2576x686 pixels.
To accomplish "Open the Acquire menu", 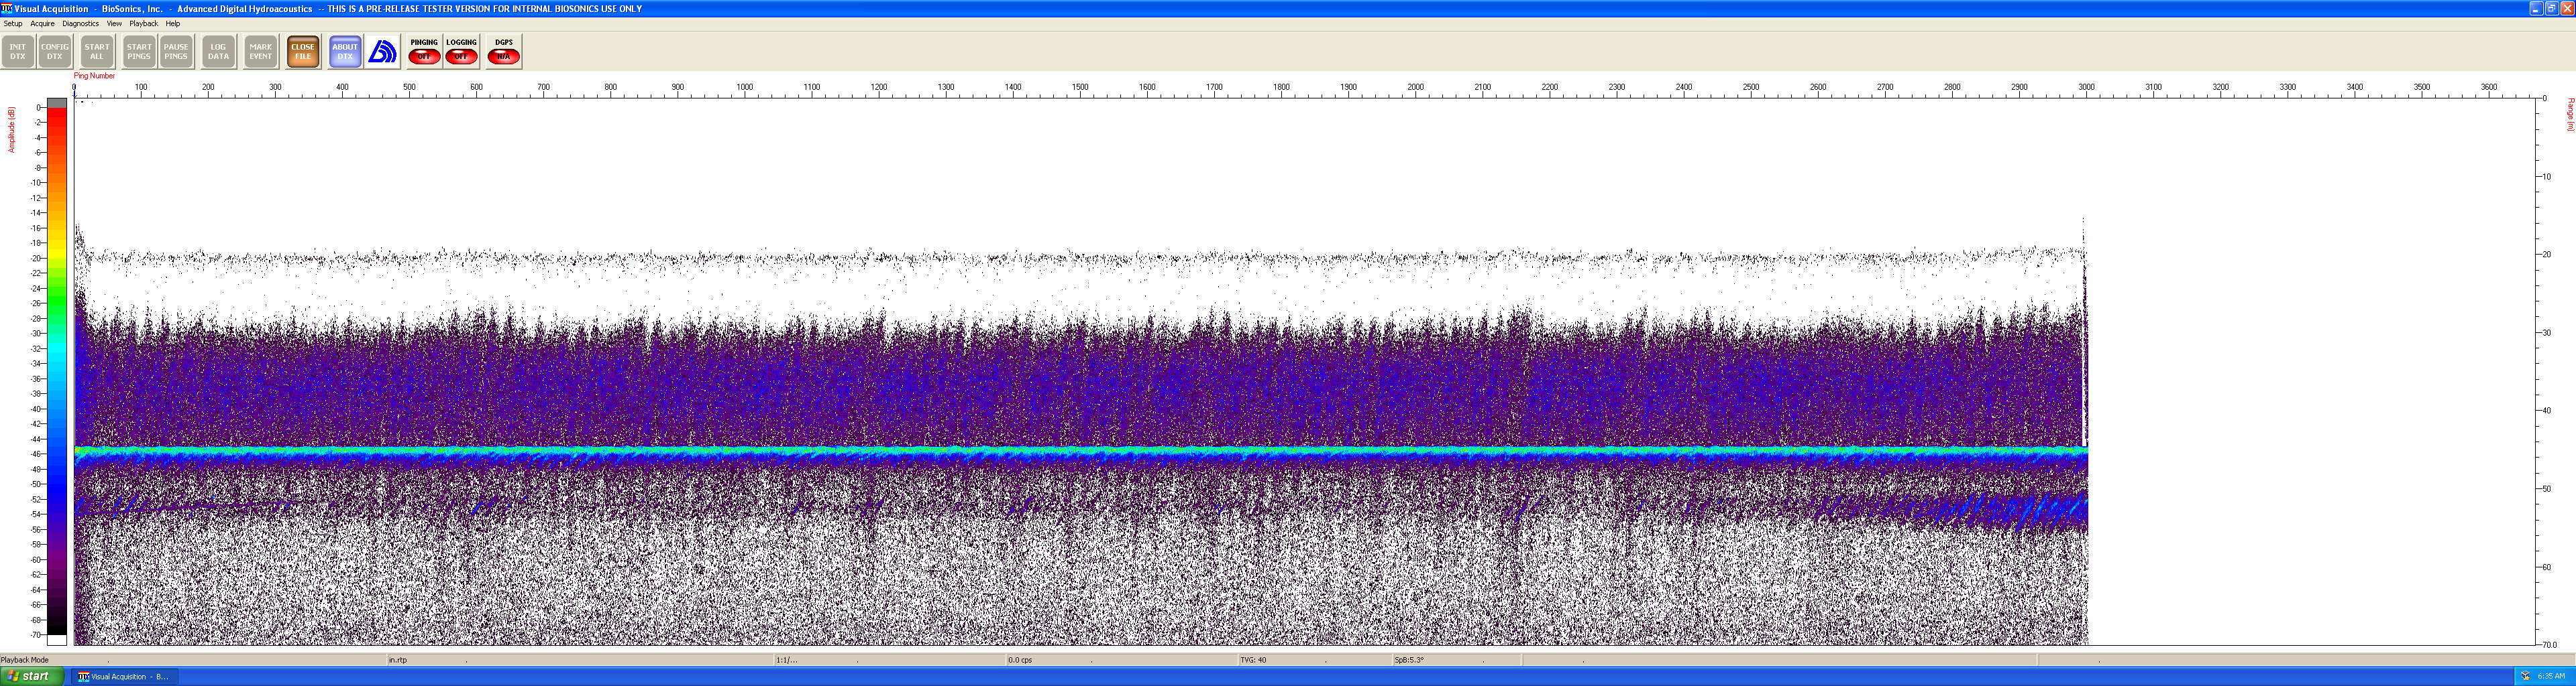I will click(x=43, y=24).
